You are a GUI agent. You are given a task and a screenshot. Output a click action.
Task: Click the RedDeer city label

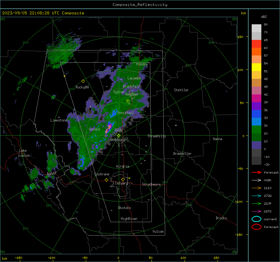coord(132,94)
